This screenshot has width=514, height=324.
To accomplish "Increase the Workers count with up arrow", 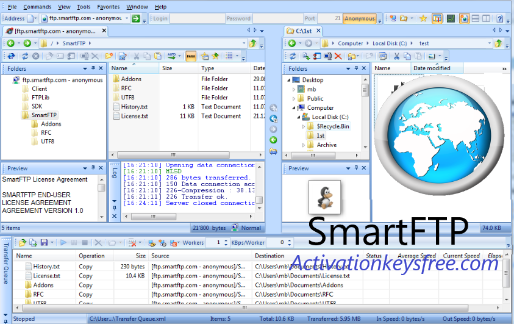I will [226, 240].
